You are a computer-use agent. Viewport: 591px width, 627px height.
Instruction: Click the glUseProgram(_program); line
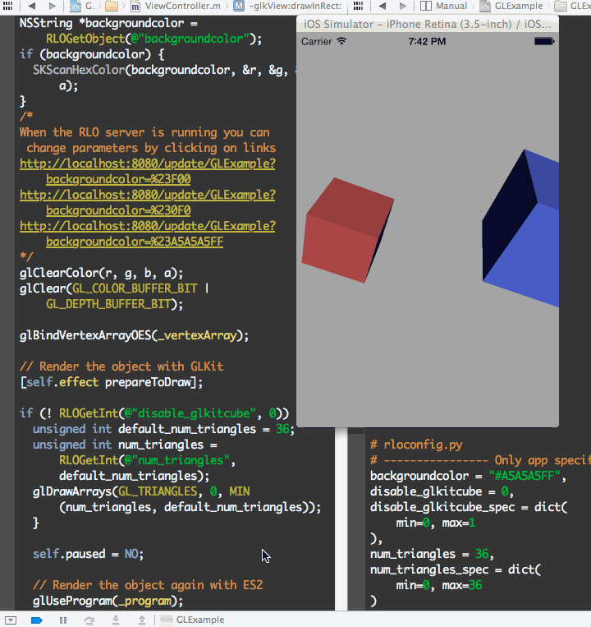(x=108, y=601)
